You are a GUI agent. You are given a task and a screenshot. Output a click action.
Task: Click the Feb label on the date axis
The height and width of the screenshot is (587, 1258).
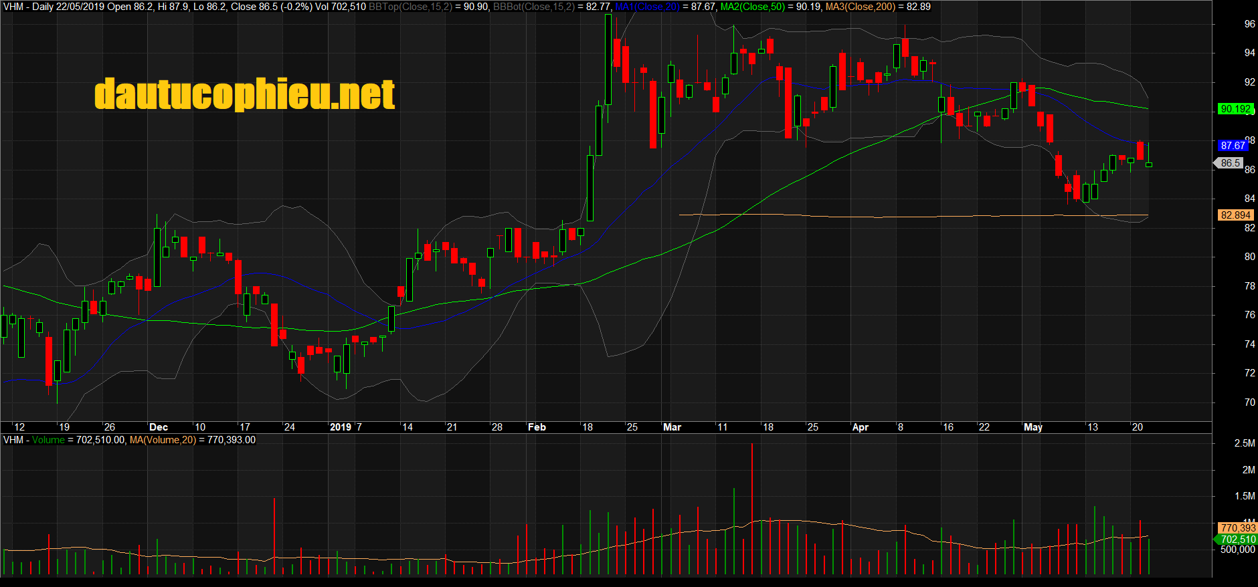[x=537, y=427]
